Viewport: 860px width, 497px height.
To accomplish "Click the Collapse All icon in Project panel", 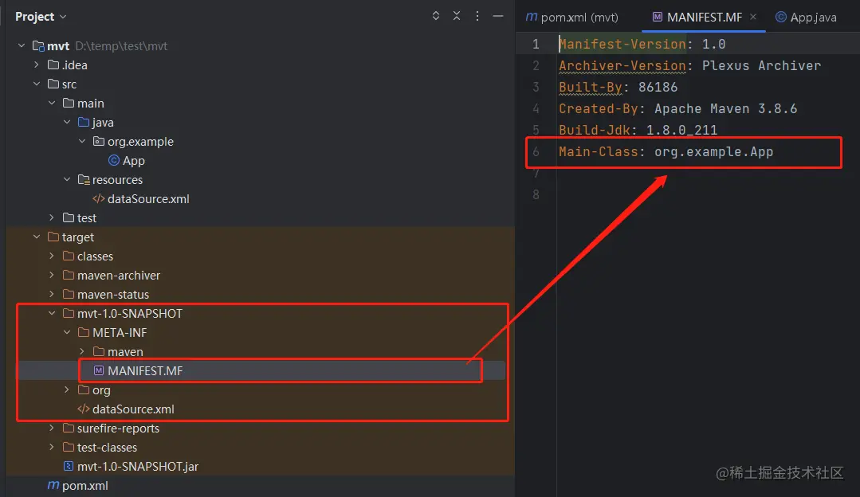I will (x=457, y=16).
